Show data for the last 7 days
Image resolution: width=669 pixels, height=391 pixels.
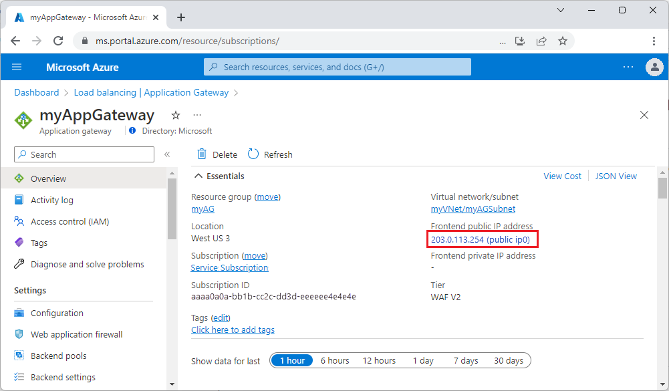coord(465,360)
